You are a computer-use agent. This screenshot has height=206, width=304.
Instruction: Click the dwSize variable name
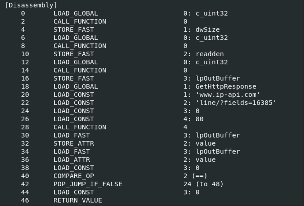click(208, 29)
